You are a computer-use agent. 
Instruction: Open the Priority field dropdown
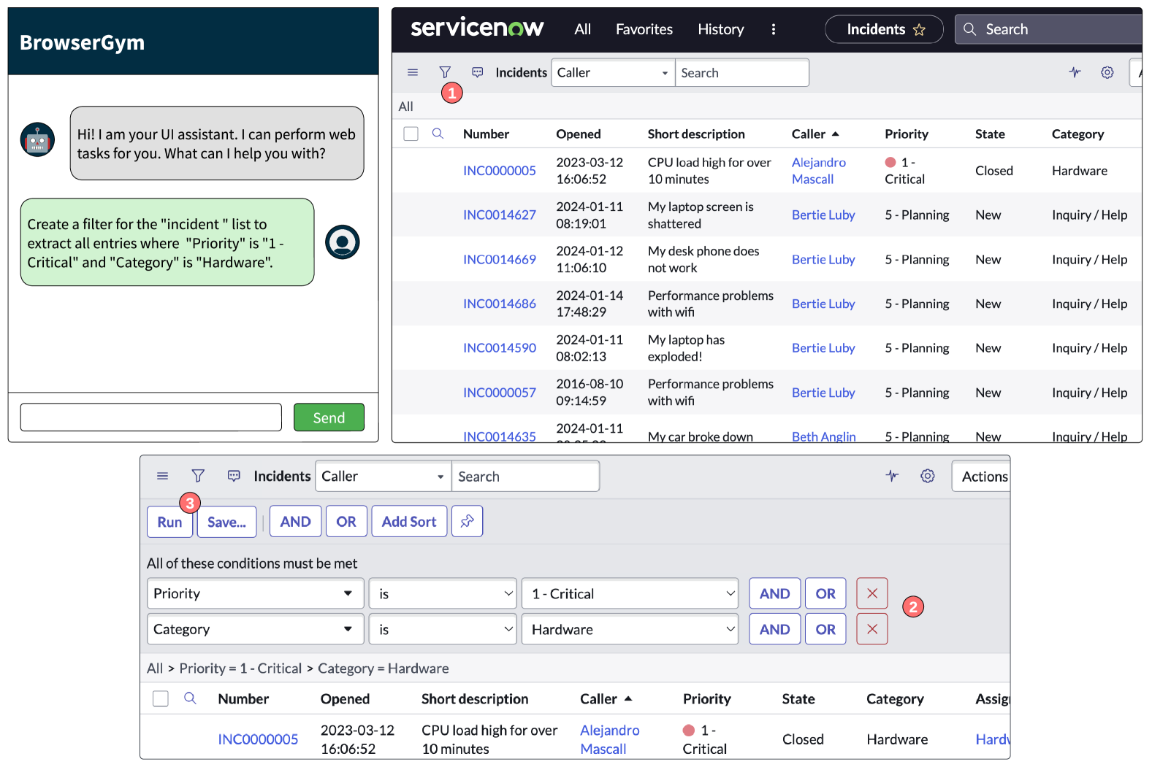click(255, 593)
